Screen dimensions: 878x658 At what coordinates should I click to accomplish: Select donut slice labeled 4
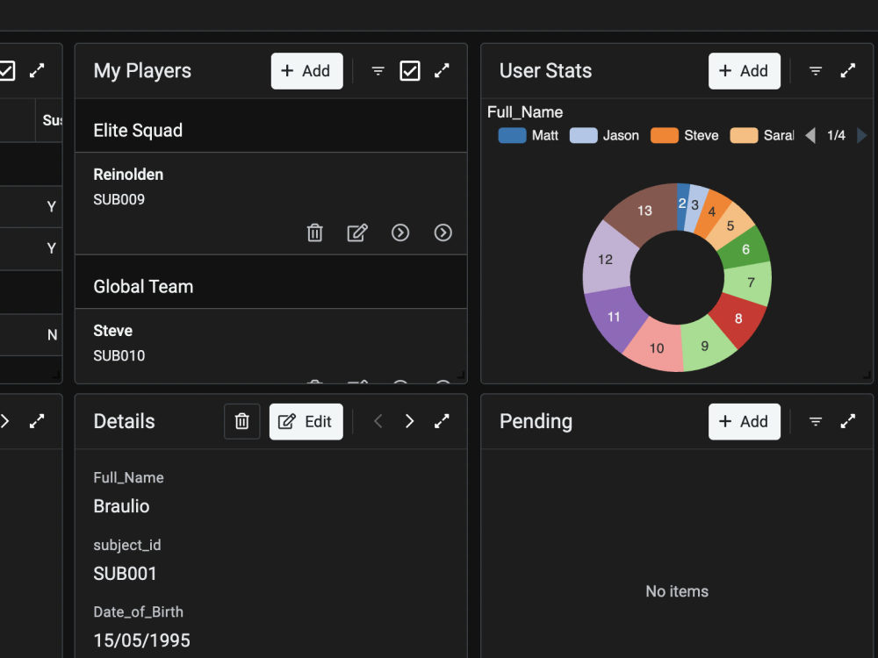(x=712, y=211)
